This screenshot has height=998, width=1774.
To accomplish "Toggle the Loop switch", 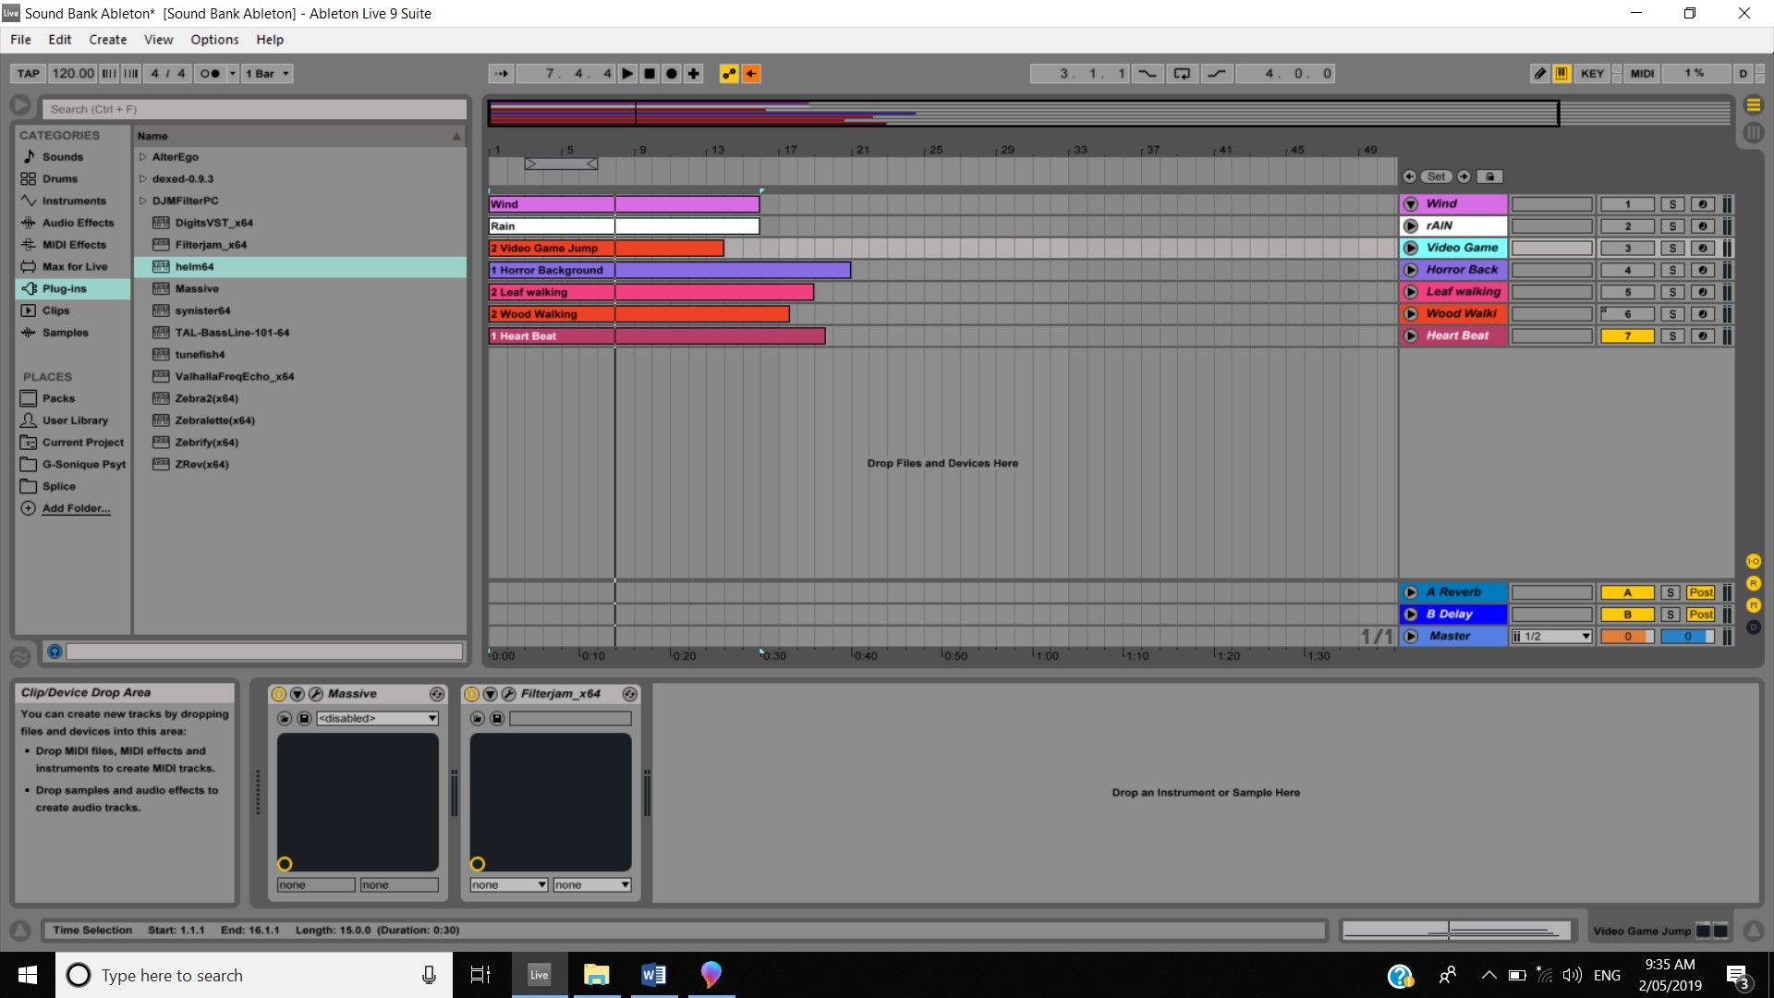I will point(1182,74).
